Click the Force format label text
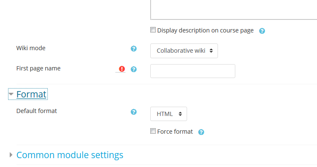The width and height of the screenshot is (317, 167). coord(175,132)
